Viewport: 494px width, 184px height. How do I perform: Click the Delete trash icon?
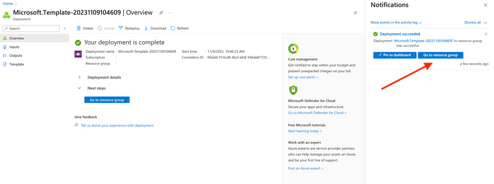tap(79, 28)
